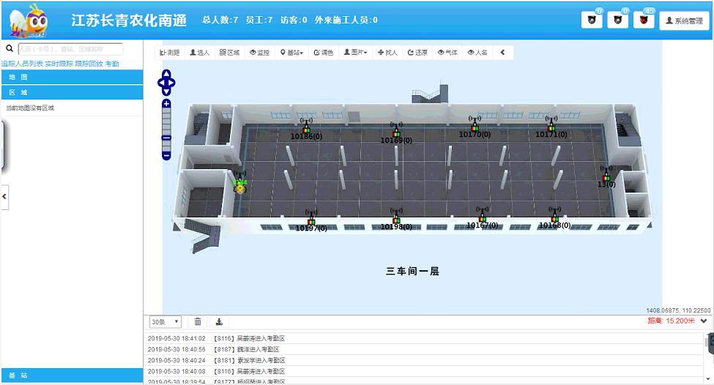Click the 总人数:7 statistic in the header
This screenshot has height=385, width=714.
(x=220, y=20)
